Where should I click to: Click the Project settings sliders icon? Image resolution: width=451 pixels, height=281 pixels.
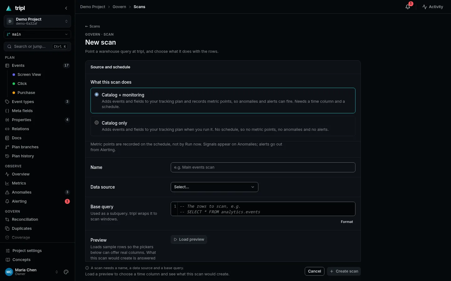[8, 251]
